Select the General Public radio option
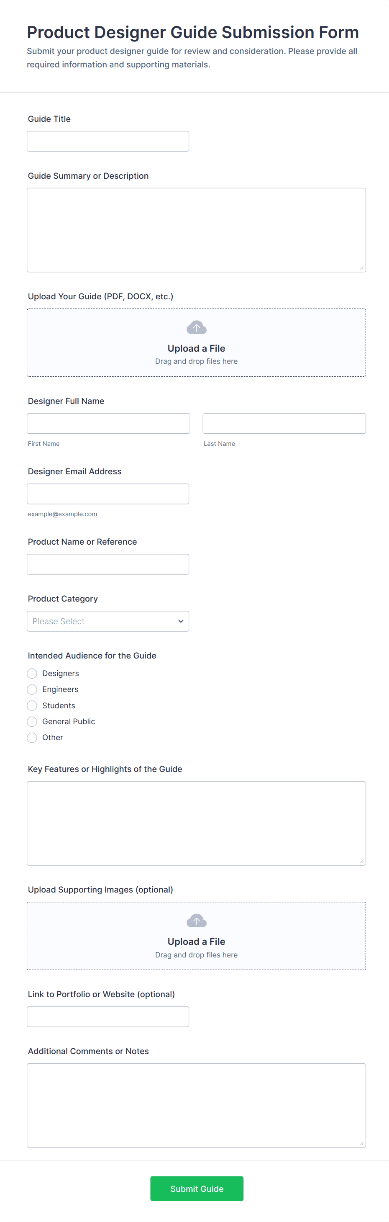 tap(32, 722)
